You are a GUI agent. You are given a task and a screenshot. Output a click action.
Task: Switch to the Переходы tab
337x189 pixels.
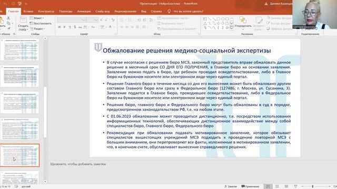click(66, 12)
